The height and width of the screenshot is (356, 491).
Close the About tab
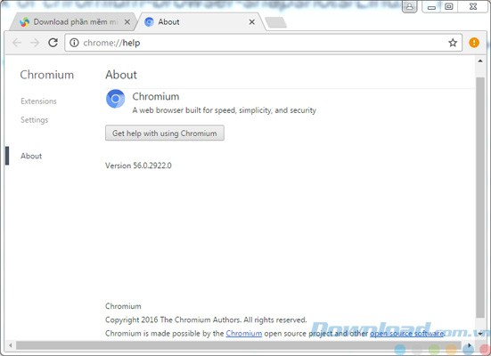pyautogui.click(x=252, y=22)
